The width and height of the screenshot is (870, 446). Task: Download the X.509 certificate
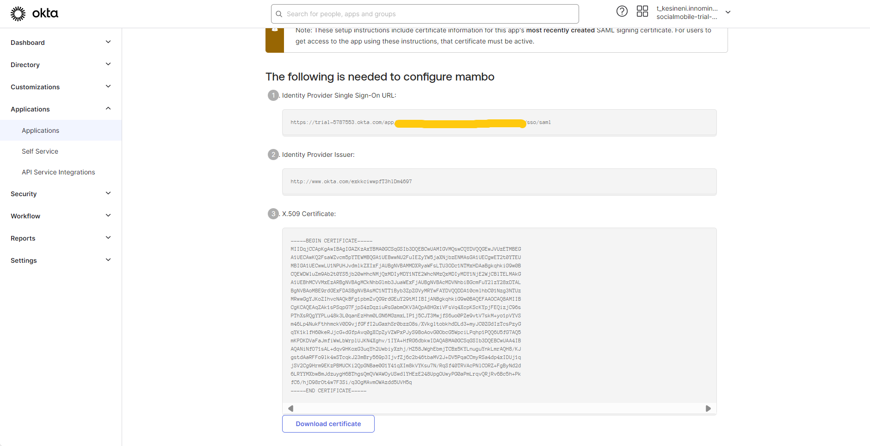point(328,424)
